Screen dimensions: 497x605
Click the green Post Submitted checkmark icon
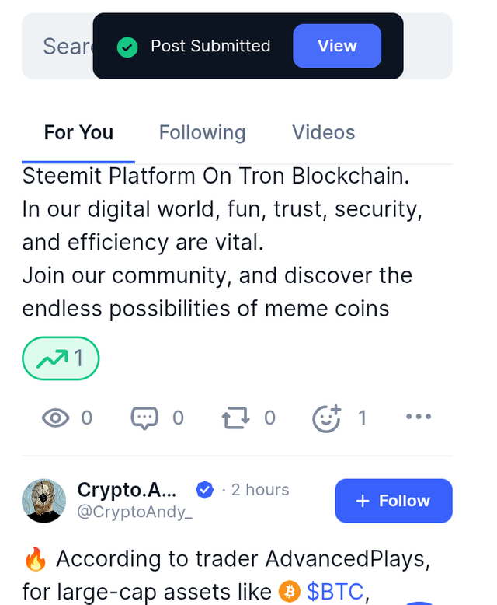[x=127, y=47]
